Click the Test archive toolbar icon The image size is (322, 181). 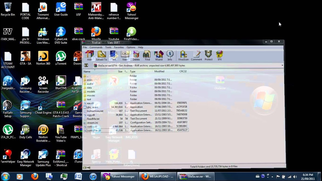pyautogui.click(x=114, y=56)
